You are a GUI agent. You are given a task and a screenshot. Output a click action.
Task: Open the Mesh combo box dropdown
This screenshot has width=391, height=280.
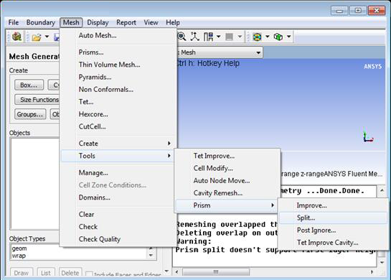(258, 52)
